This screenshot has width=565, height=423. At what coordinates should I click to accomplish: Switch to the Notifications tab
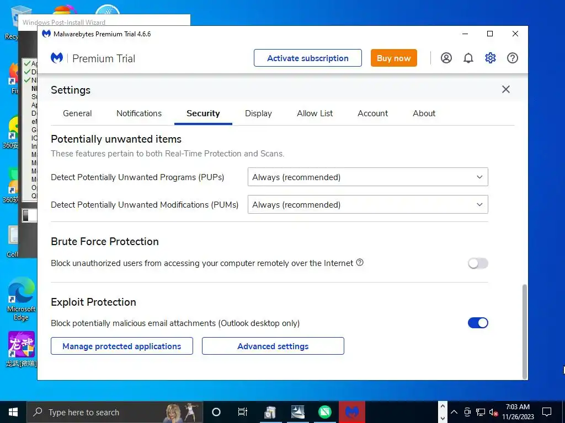[x=138, y=113]
